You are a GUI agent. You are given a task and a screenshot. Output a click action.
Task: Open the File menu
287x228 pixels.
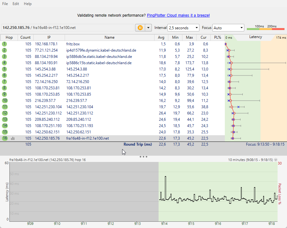coord(5,4)
